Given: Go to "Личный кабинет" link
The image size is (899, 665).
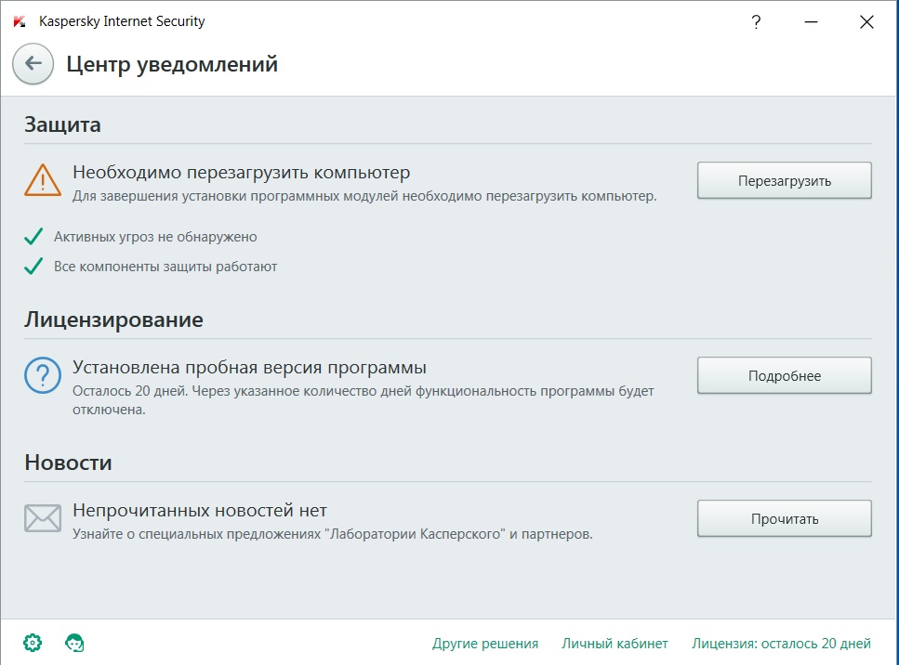Looking at the screenshot, I should [615, 644].
